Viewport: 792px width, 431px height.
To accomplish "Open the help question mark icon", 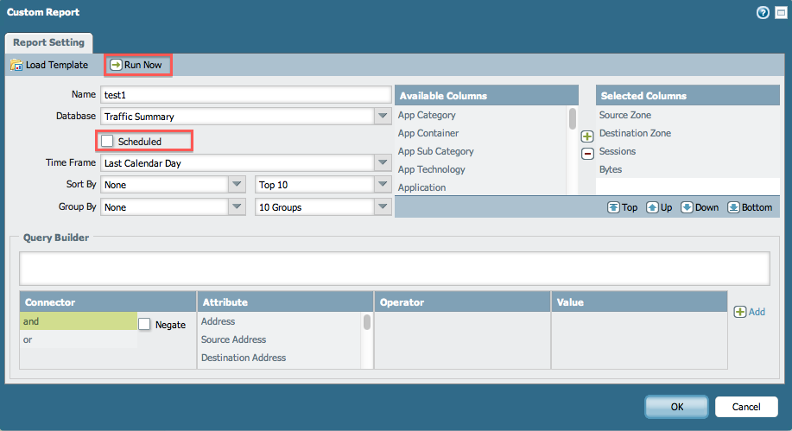I will point(763,13).
